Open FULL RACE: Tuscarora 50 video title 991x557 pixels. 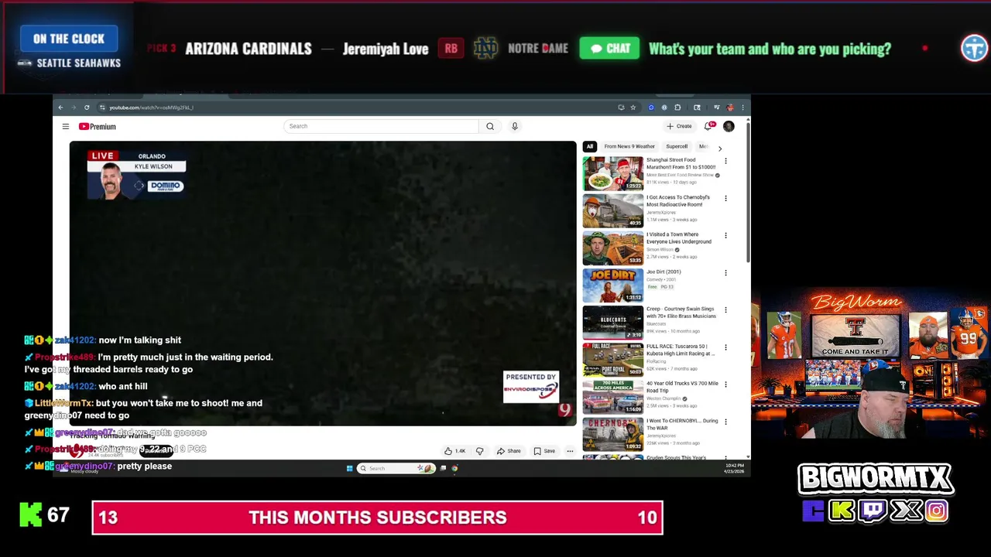tap(680, 350)
